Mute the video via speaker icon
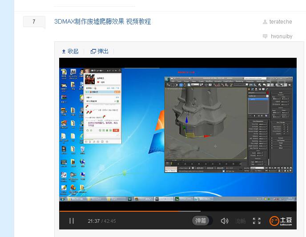 coord(225,221)
